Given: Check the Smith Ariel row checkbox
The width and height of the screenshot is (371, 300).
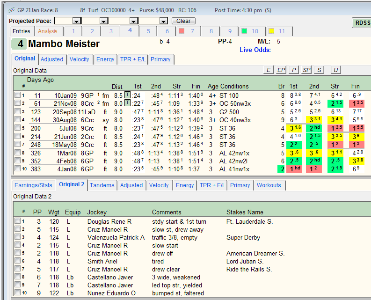Looking at the screenshot, I should 17,261.
